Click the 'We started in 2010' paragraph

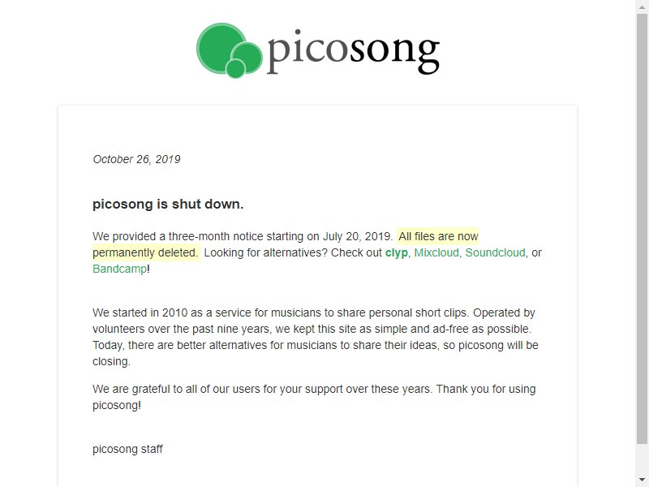pos(315,337)
